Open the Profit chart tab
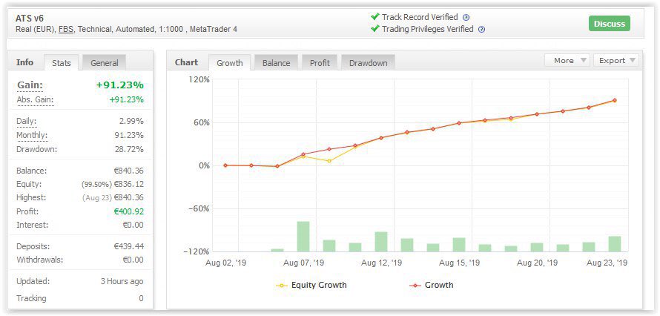 click(320, 63)
